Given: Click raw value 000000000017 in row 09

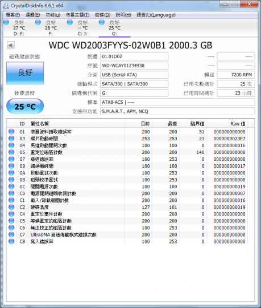Looking at the screenshot, I should 229,166.
